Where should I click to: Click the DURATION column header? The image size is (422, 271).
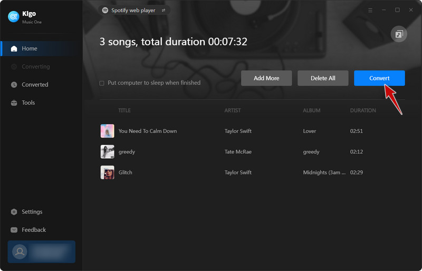pos(363,110)
